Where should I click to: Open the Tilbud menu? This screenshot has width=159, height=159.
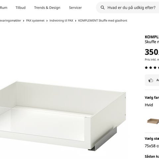21,8
